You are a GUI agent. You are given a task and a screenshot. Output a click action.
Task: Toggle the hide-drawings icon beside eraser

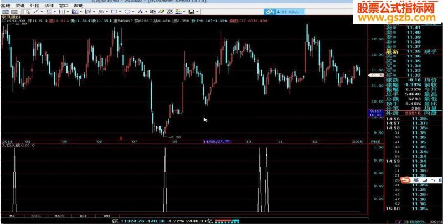pos(169,12)
